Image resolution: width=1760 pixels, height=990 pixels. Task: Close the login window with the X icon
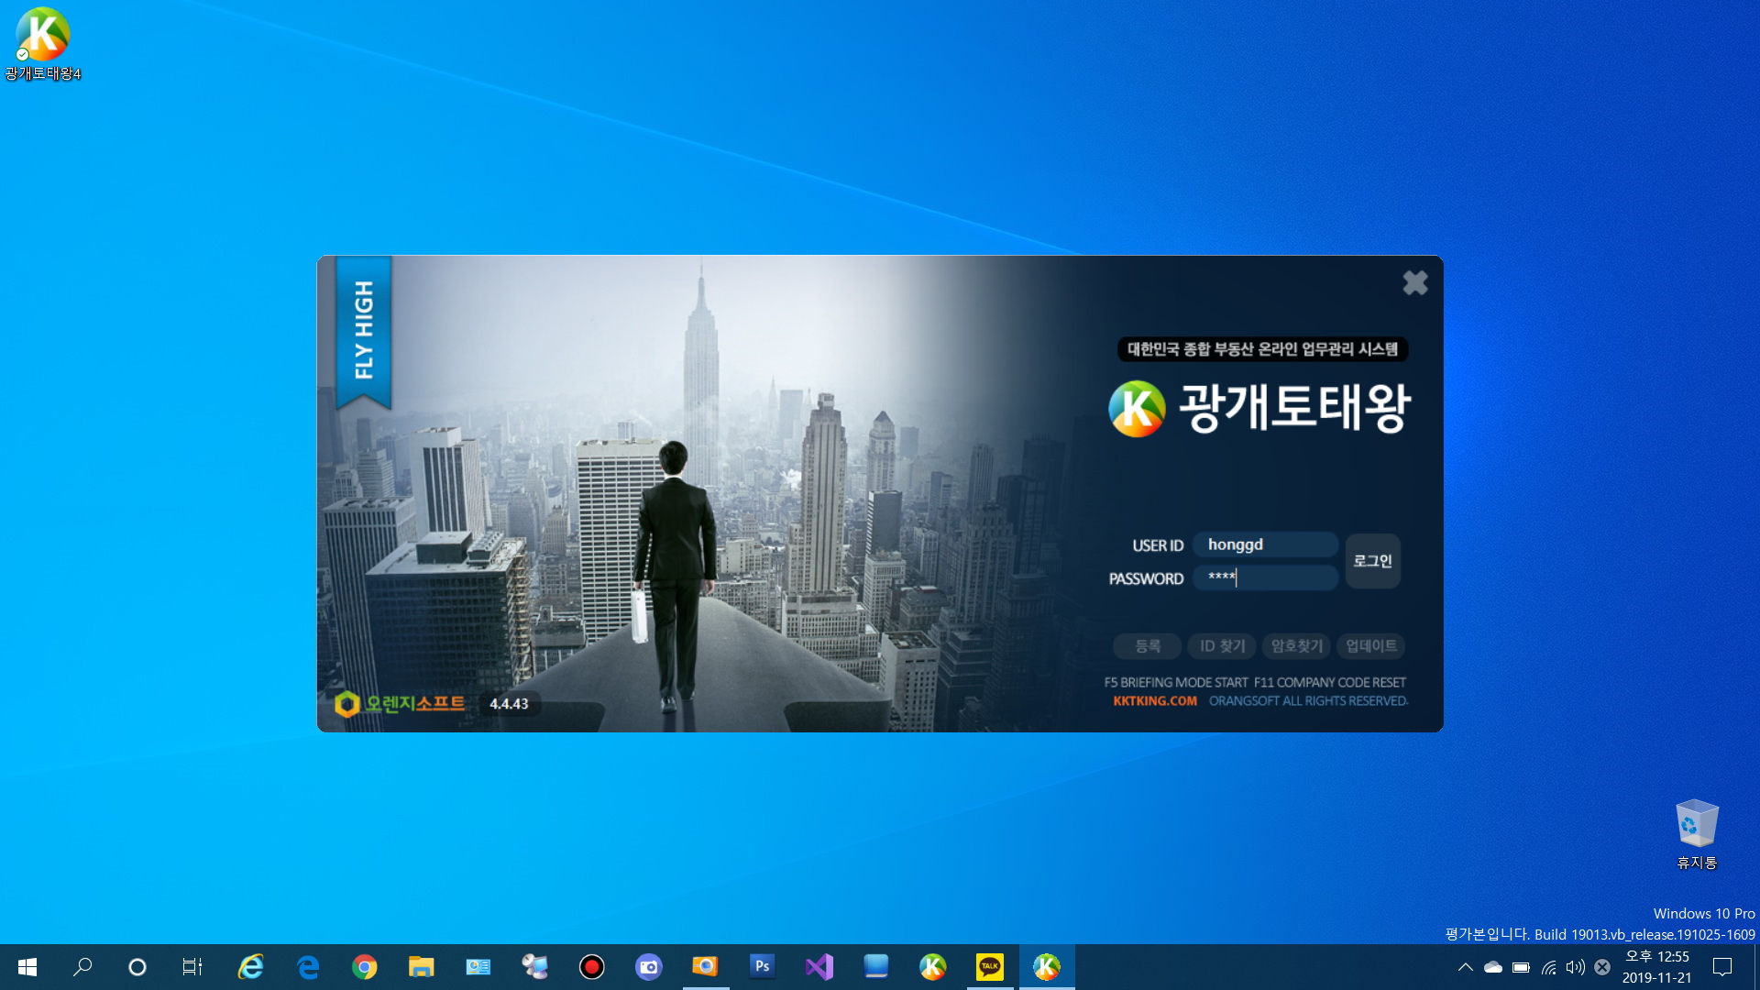click(1414, 283)
